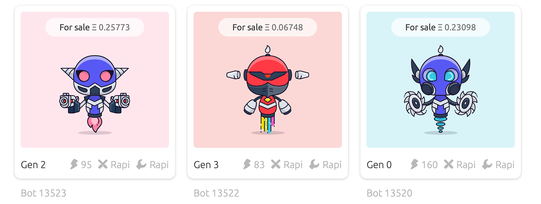Viewport: 541px width, 204px height.
Task: Click the Gen 3 label
Action: click(x=206, y=165)
